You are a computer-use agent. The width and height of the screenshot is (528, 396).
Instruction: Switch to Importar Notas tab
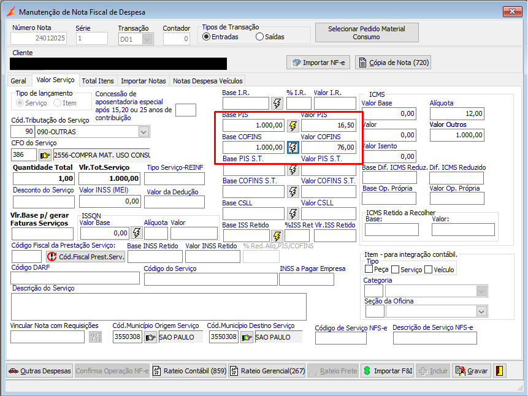(x=143, y=81)
